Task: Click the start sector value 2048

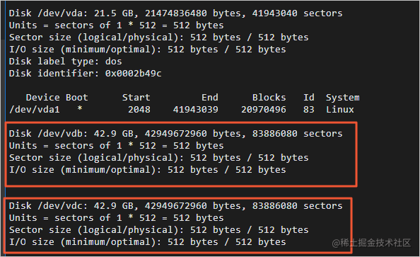Action: pyautogui.click(x=139, y=110)
